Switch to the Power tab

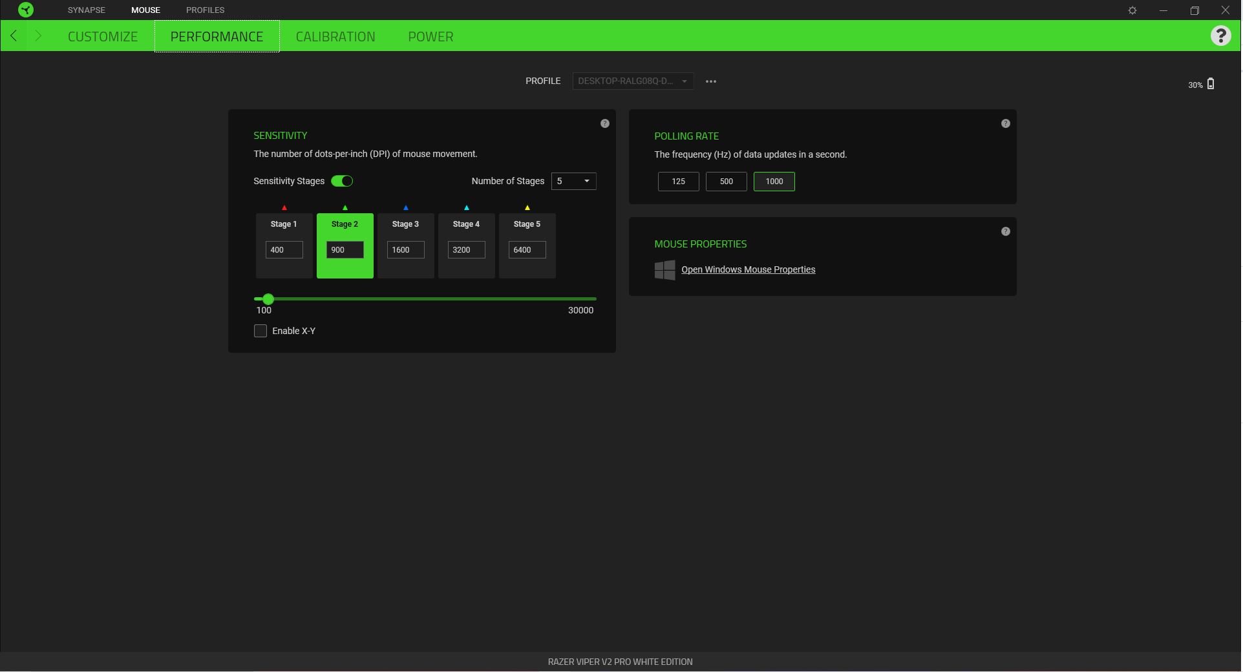coord(430,37)
